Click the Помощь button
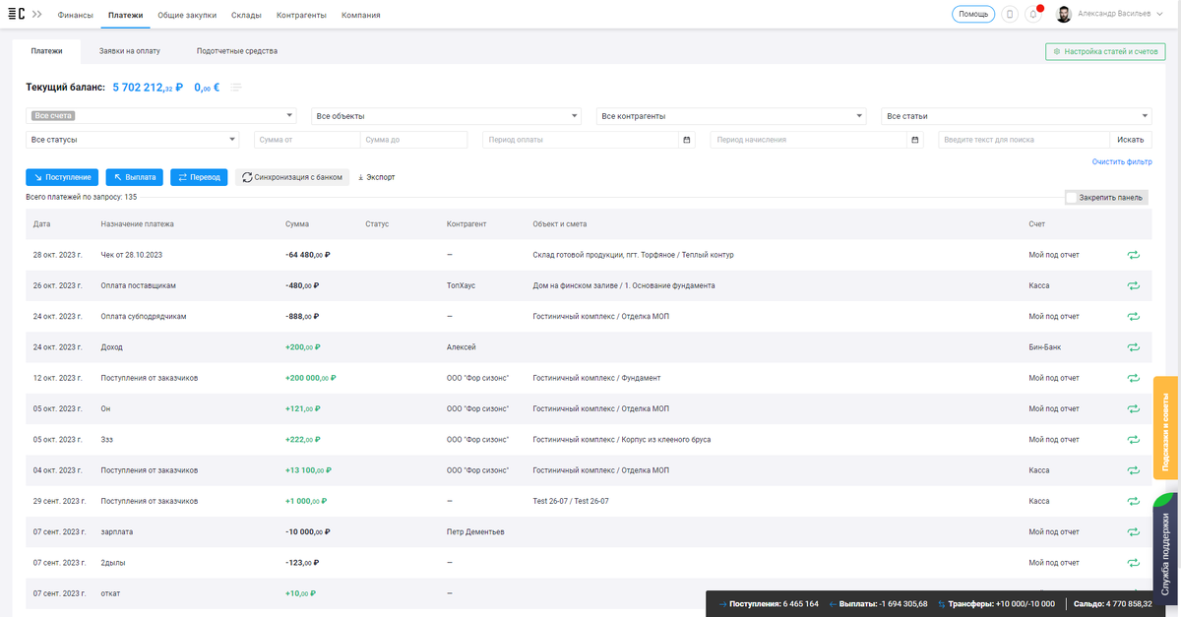The height and width of the screenshot is (617, 1181). (973, 14)
